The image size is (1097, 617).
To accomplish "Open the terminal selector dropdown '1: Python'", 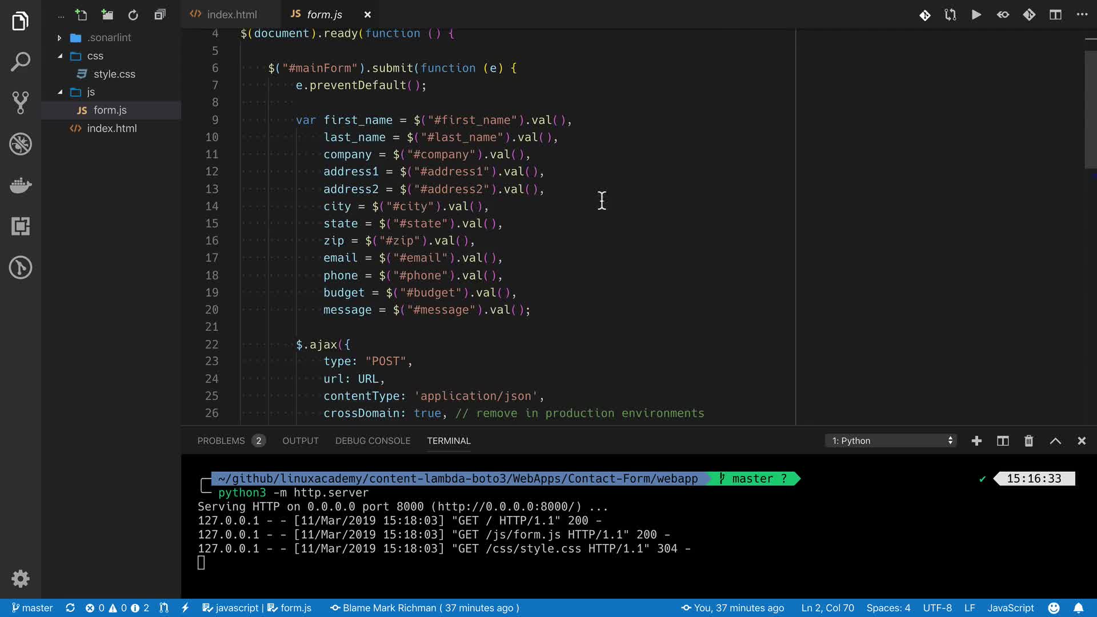I will 890,441.
